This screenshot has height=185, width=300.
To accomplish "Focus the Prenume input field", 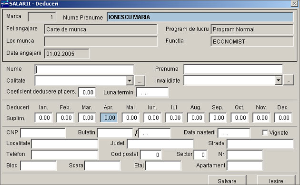I will [233, 69].
